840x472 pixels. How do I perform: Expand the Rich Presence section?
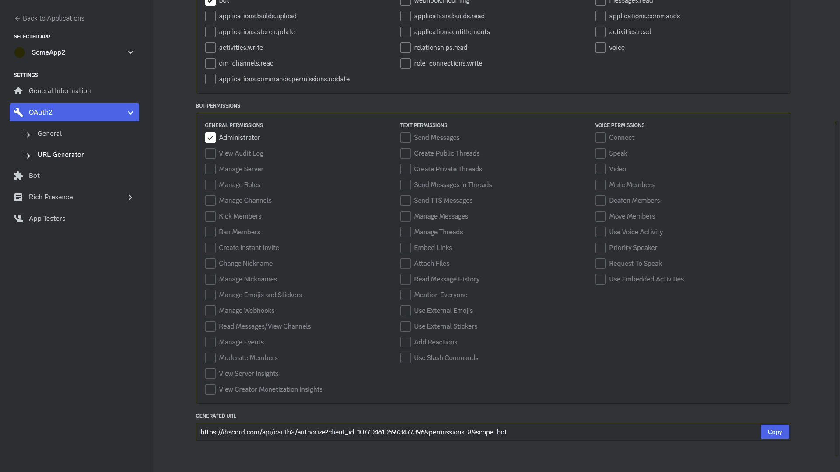pos(130,197)
